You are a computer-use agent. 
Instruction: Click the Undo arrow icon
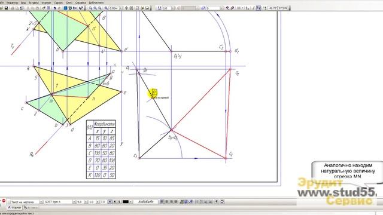pyautogui.click(x=55, y=8)
